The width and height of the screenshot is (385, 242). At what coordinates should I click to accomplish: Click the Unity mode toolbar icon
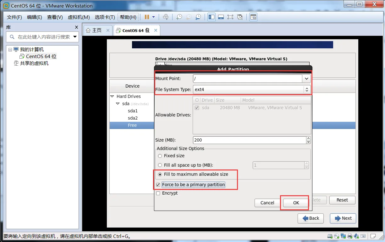(x=240, y=17)
